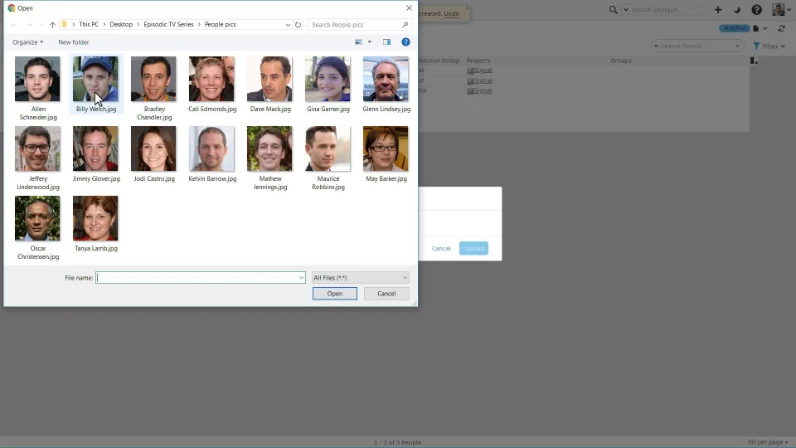
Task: Sort by Groups column header
Action: click(x=621, y=61)
